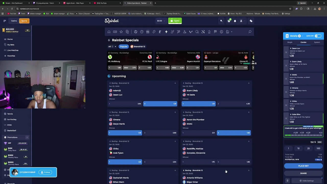The width and height of the screenshot is (327, 184).
Task: Toggle KMAC 1.65 odds selection
Action: point(234,133)
